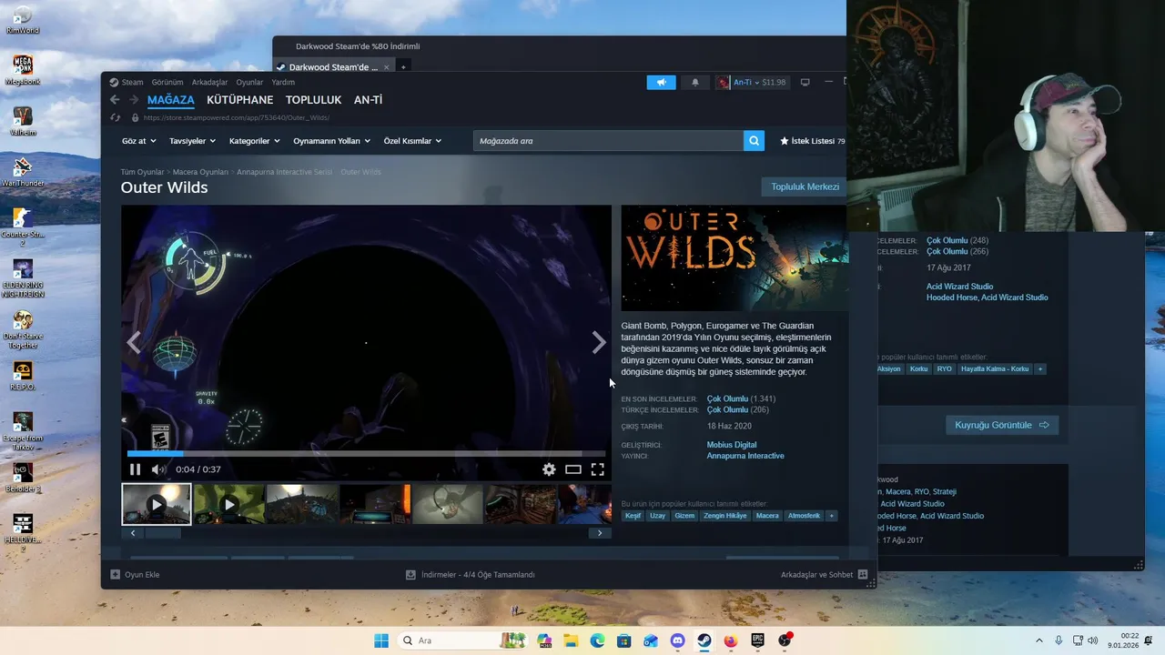The image size is (1165, 655).
Task: Open the Arkadaşlar menu
Action: click(209, 82)
